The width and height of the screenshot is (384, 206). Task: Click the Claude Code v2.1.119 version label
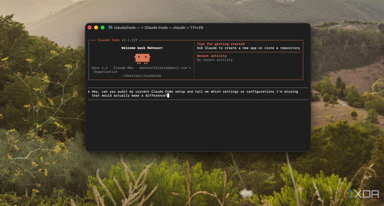(117, 40)
